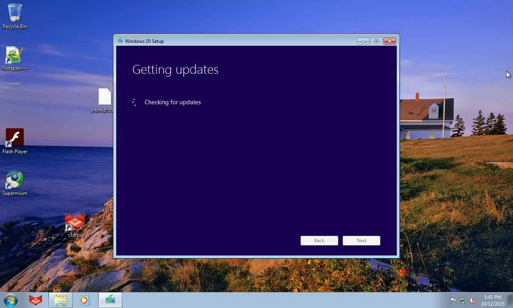Close the Windows 10 Setup window
The width and height of the screenshot is (513, 308).
point(390,41)
